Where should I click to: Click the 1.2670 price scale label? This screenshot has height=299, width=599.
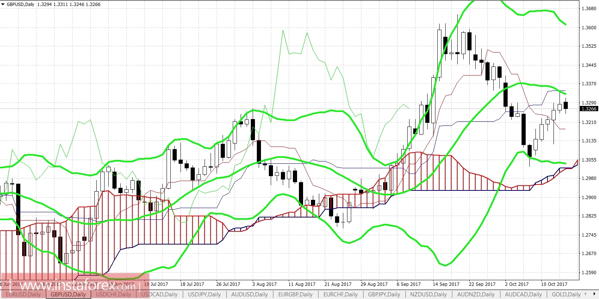[x=589, y=254]
